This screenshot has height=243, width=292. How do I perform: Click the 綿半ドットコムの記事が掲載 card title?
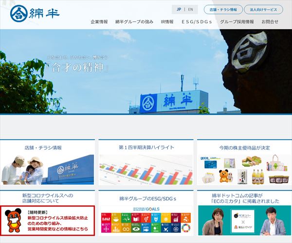tap(245, 198)
